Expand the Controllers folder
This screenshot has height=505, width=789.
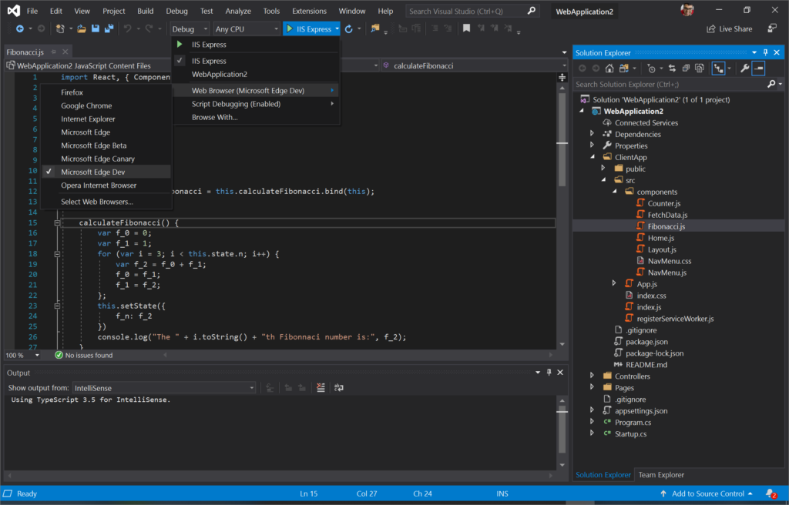pyautogui.click(x=592, y=376)
